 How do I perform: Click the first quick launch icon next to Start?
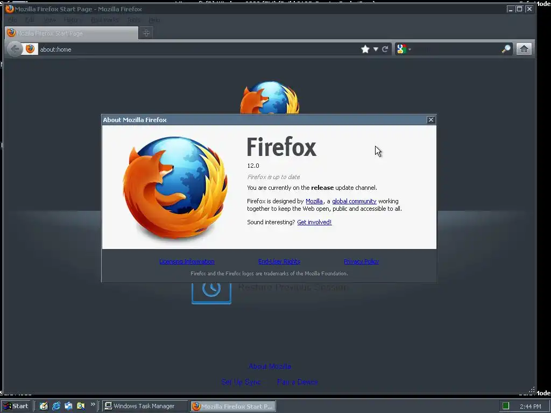[44, 406]
